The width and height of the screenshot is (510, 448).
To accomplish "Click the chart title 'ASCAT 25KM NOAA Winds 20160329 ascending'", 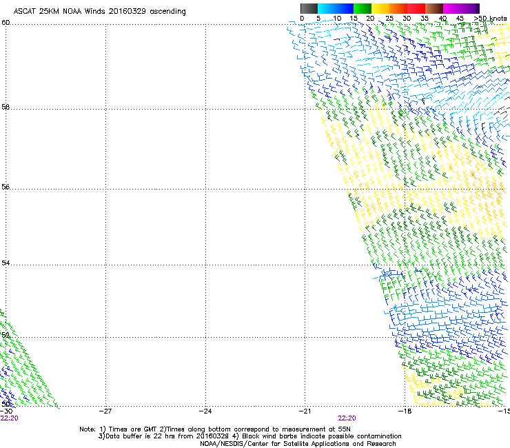I will (x=99, y=12).
